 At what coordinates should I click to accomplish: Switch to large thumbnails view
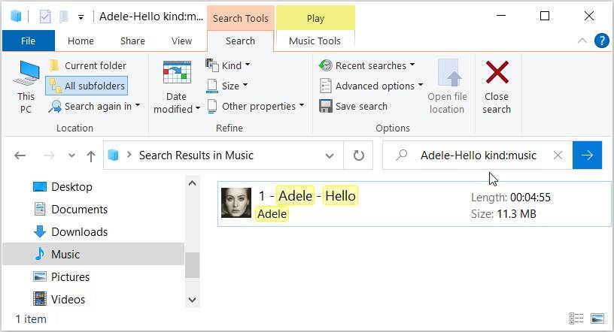click(x=597, y=318)
